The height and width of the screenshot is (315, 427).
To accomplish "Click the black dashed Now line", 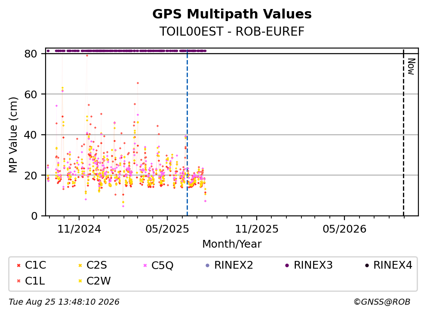I will (x=403, y=133).
